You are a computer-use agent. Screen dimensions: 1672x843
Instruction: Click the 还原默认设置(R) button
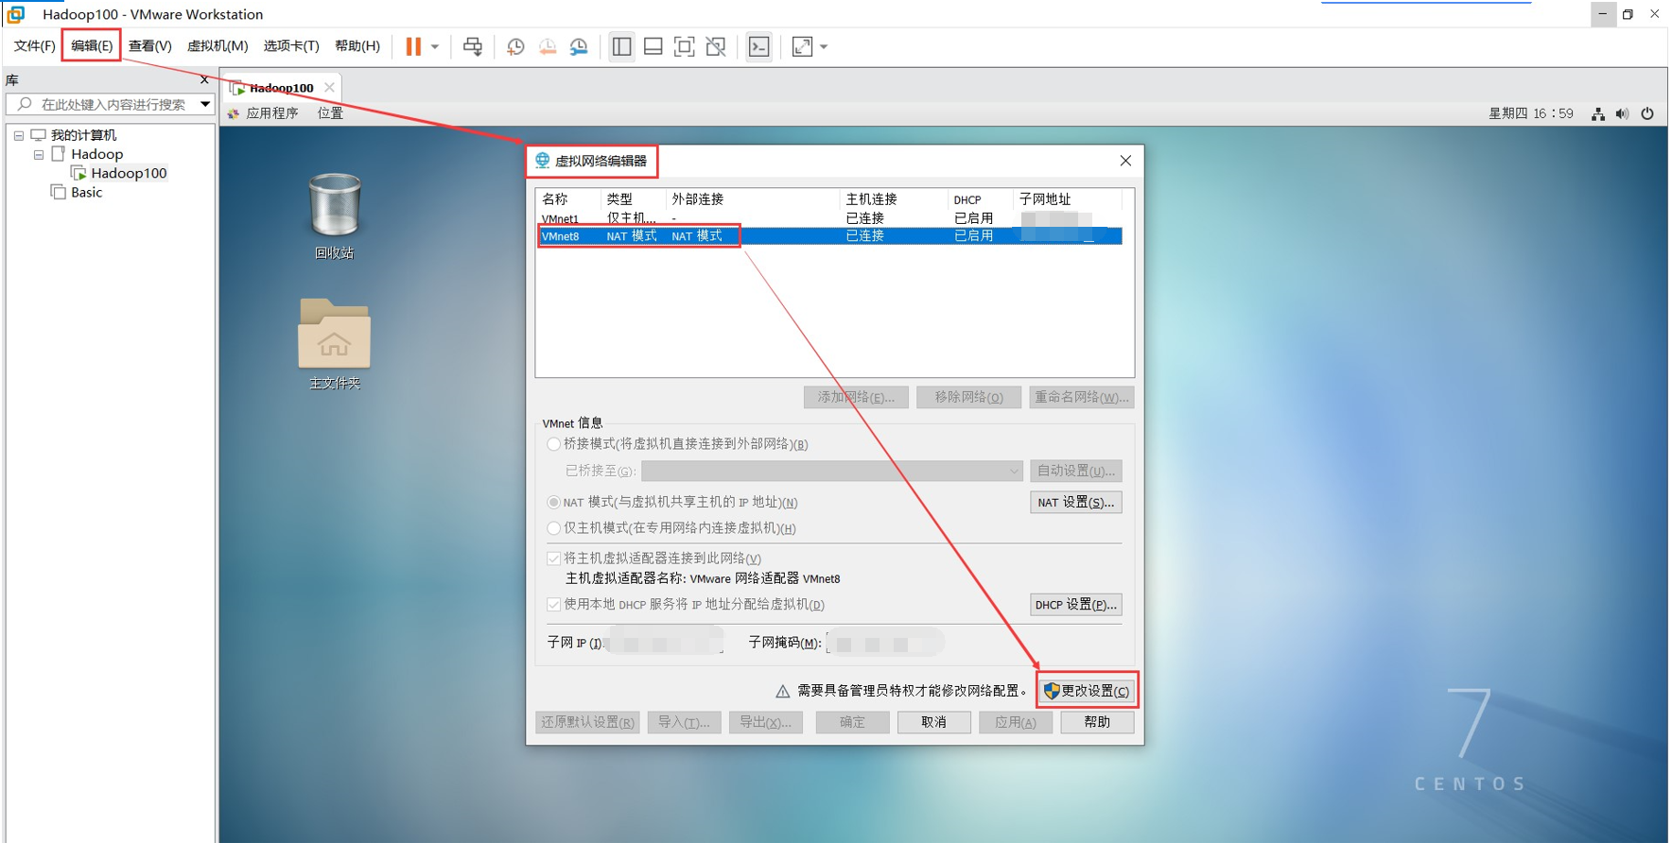(587, 722)
